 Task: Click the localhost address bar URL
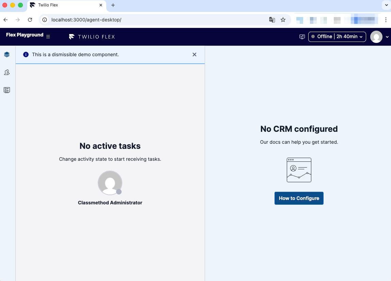click(x=86, y=20)
